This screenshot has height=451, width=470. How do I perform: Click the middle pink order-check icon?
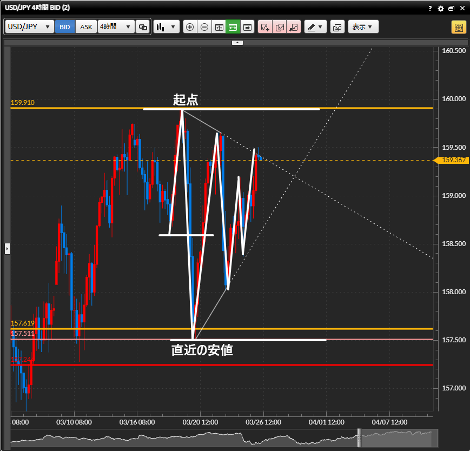click(279, 26)
